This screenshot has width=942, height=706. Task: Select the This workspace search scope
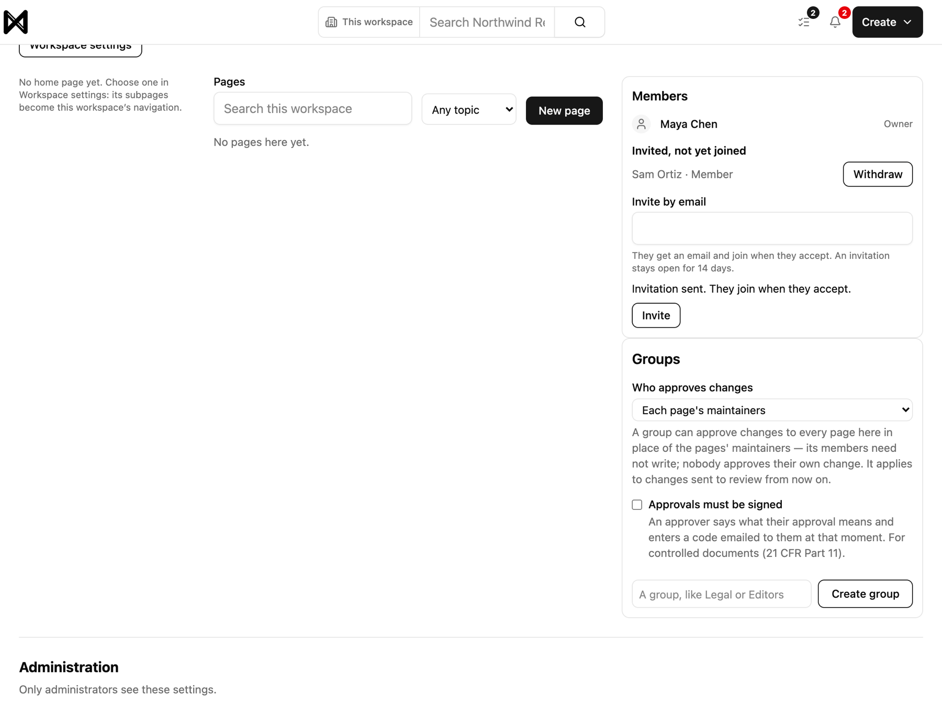coord(369,22)
